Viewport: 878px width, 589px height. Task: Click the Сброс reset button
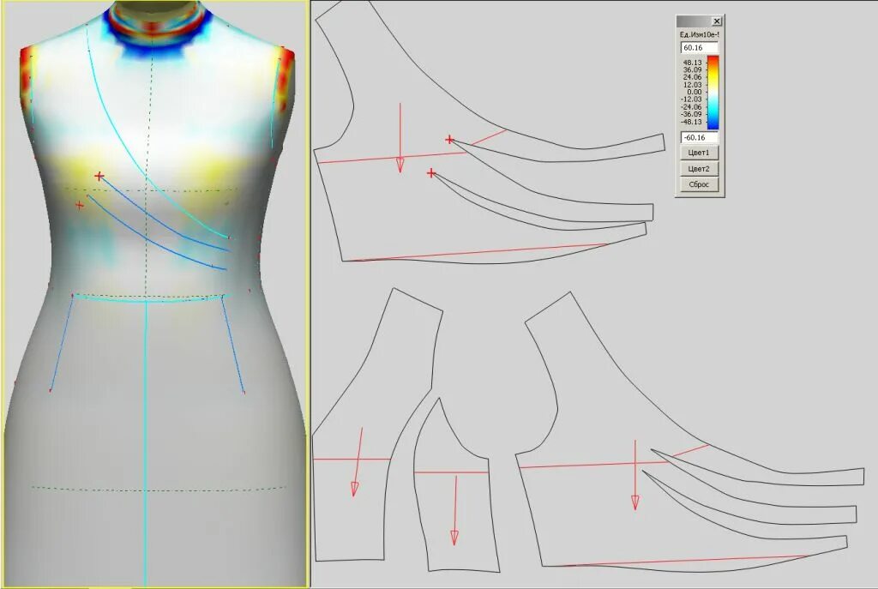[699, 184]
